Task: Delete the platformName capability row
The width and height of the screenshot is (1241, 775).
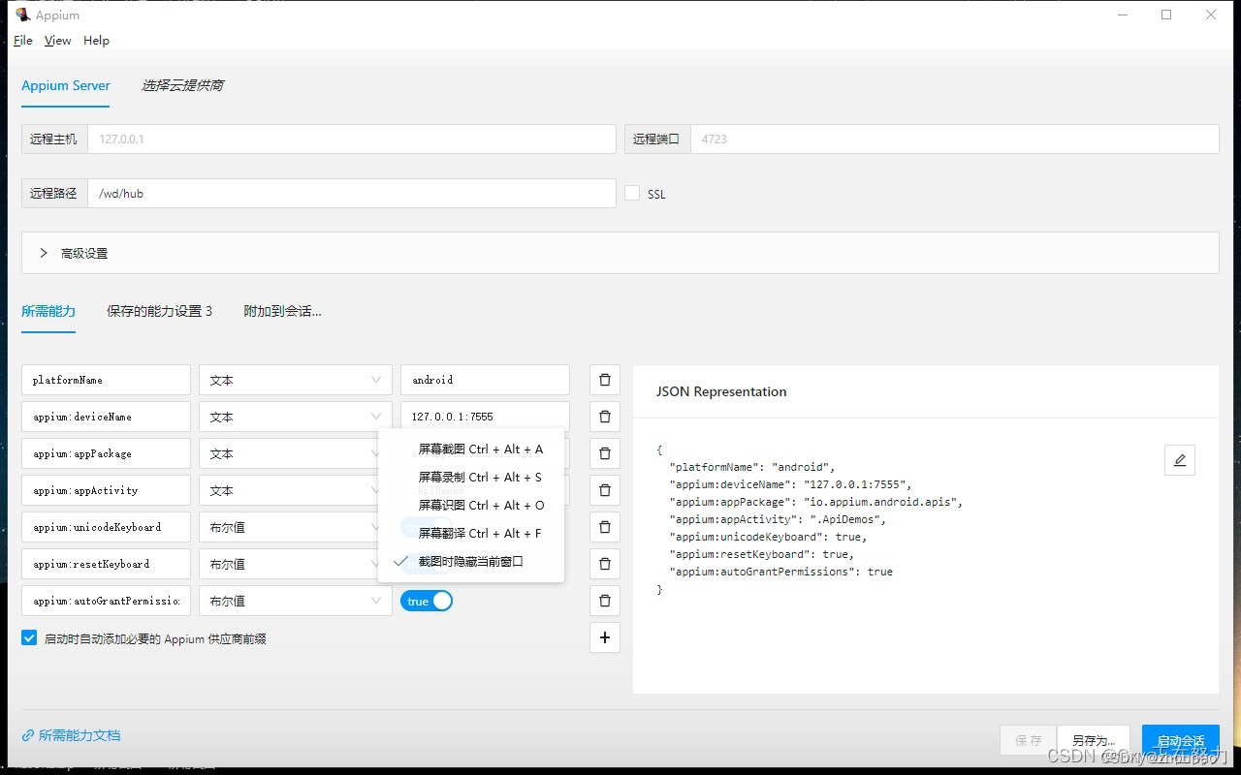Action: point(605,380)
